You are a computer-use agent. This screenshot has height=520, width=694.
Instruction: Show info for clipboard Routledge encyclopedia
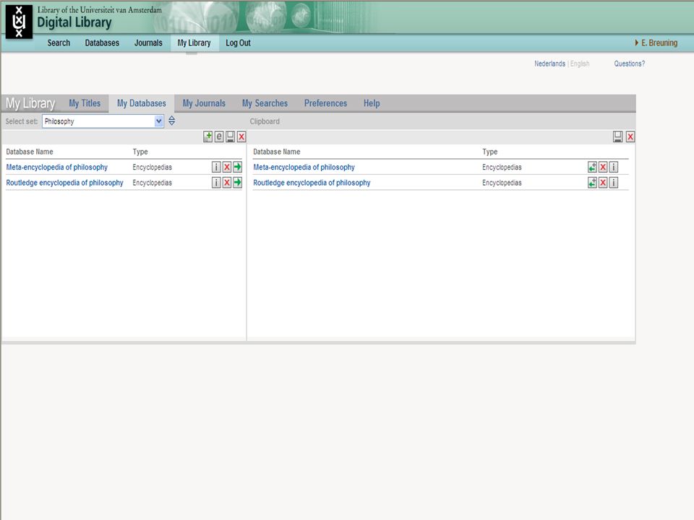(x=614, y=183)
